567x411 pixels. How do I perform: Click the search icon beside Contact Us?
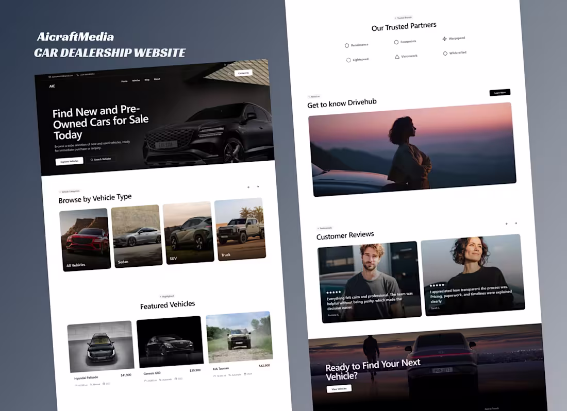[x=229, y=74]
